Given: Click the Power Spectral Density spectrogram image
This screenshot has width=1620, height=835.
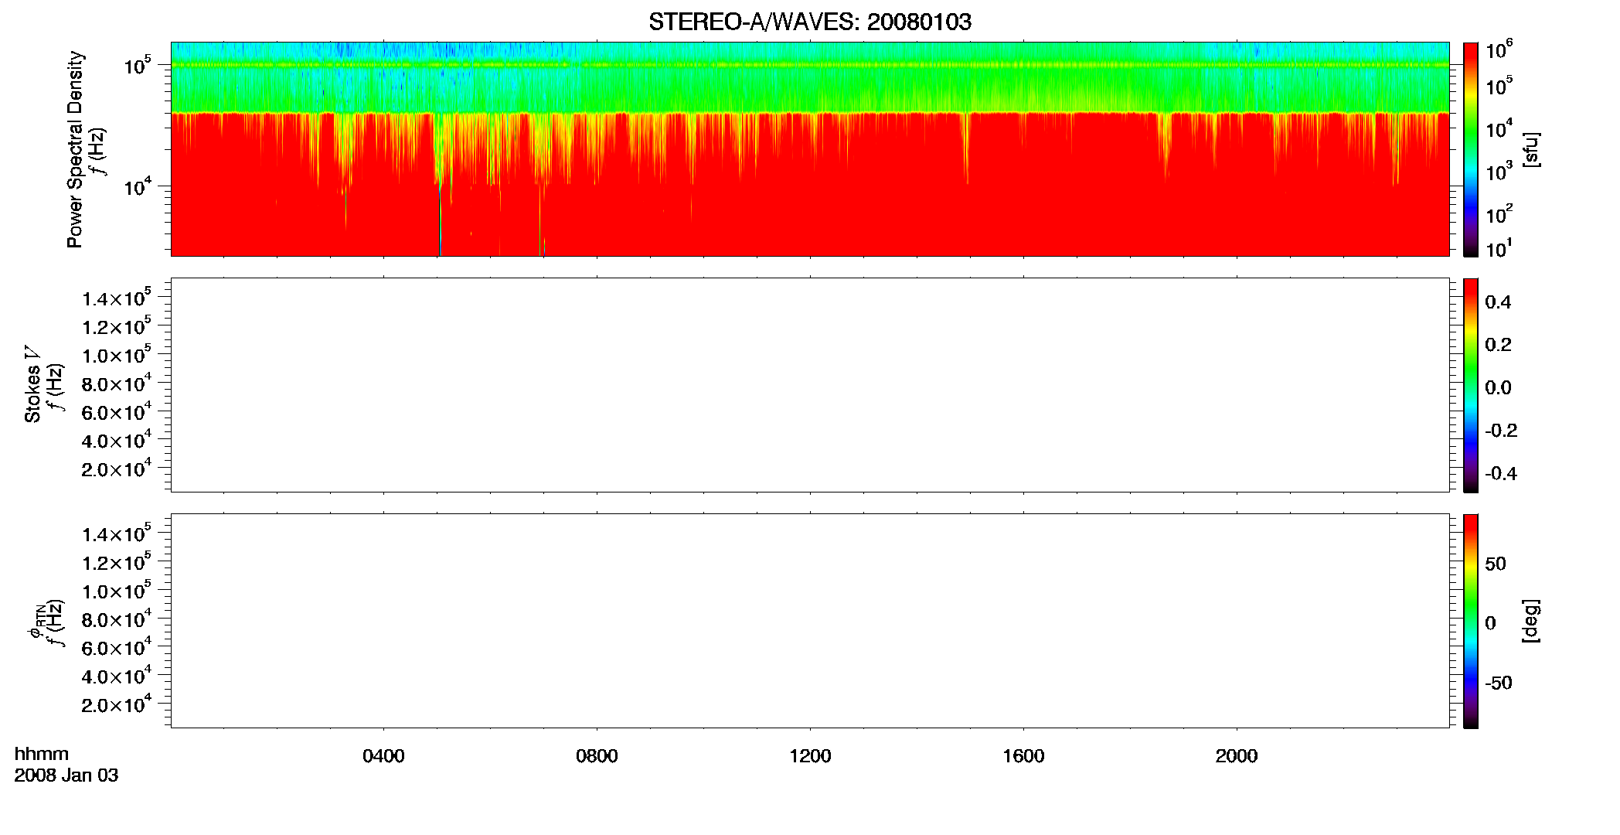Looking at the screenshot, I should (810, 149).
